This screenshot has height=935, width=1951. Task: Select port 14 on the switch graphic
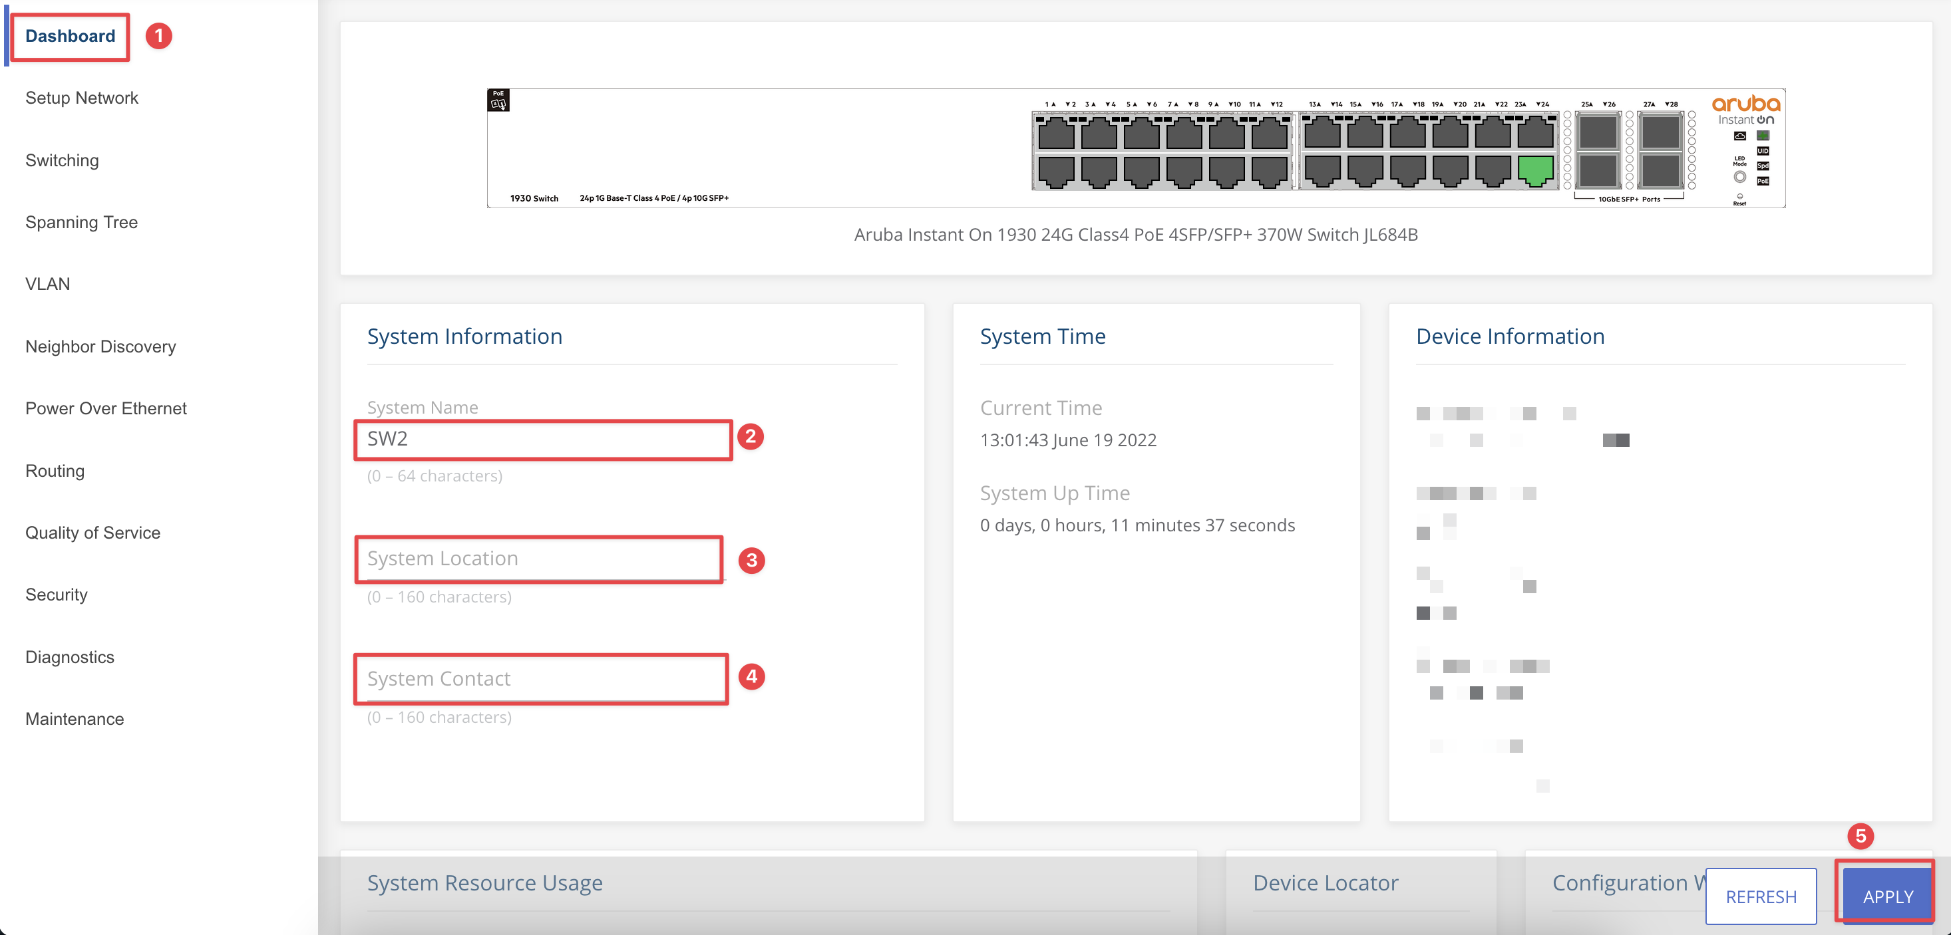pos(1323,172)
